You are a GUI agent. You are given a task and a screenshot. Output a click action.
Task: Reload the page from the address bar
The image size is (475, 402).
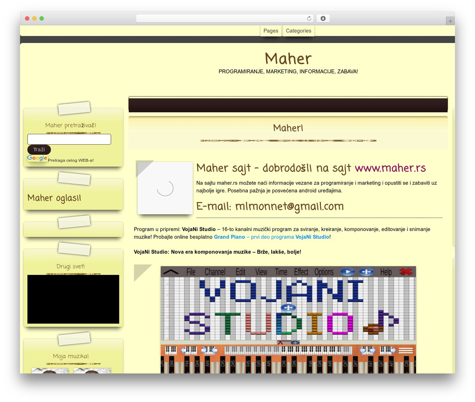[x=309, y=19]
